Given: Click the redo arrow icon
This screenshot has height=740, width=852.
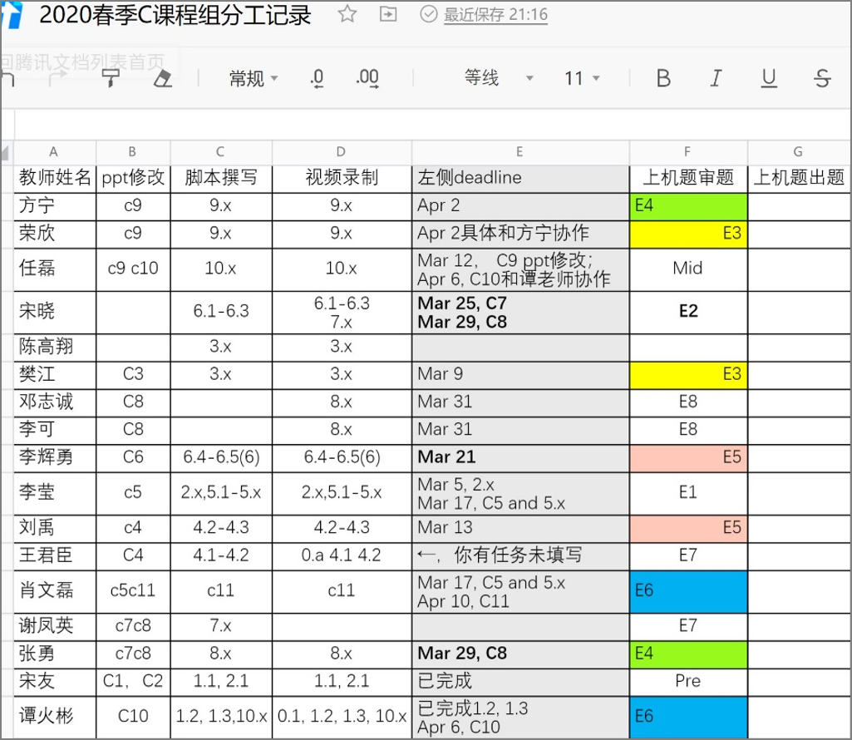Looking at the screenshot, I should pyautogui.click(x=58, y=78).
